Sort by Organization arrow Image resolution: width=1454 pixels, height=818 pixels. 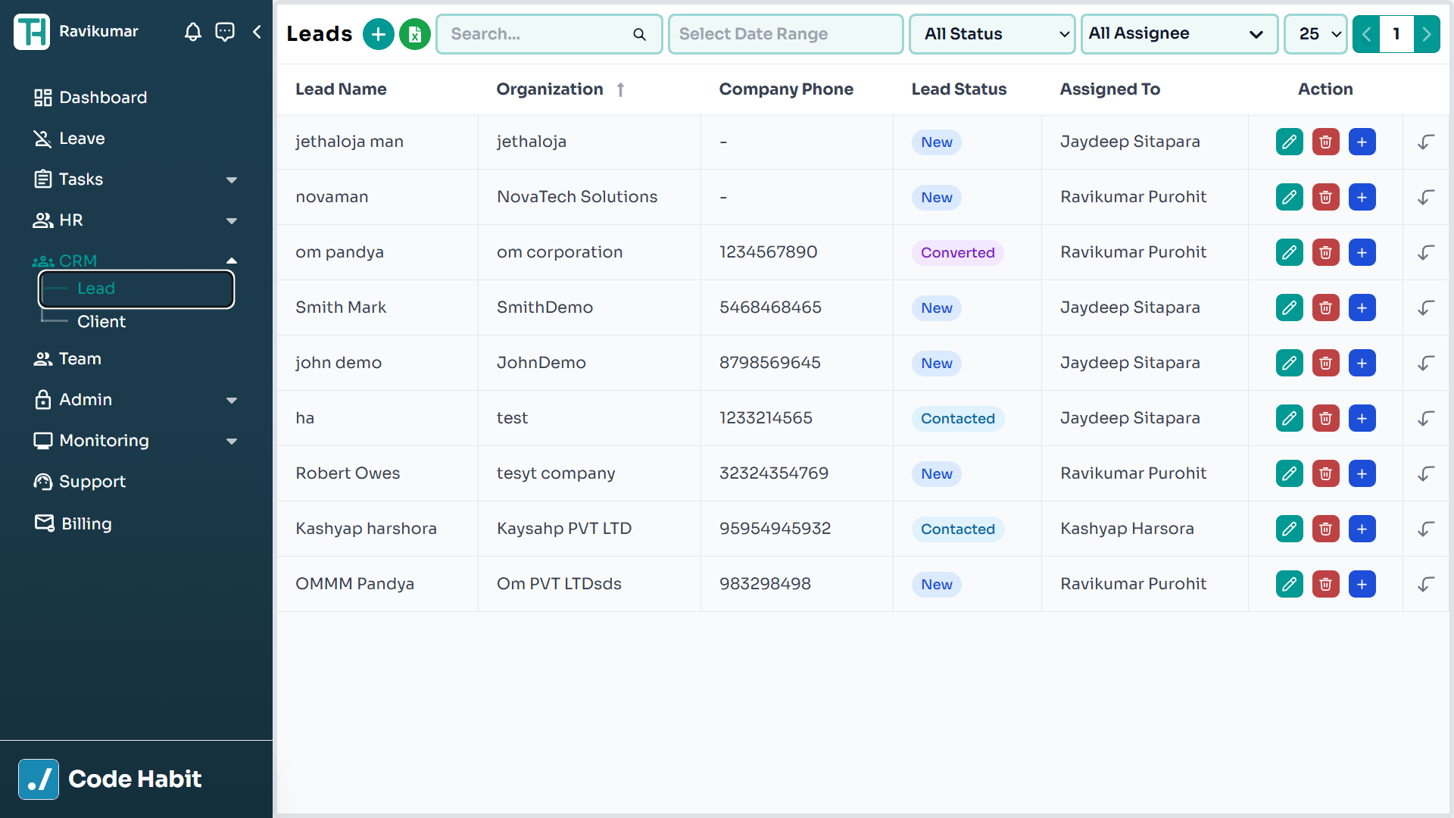620,89
